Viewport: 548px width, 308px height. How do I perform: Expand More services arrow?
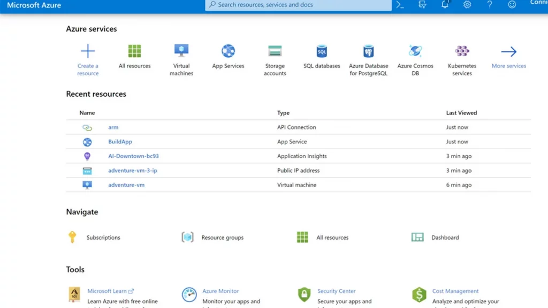[508, 52]
